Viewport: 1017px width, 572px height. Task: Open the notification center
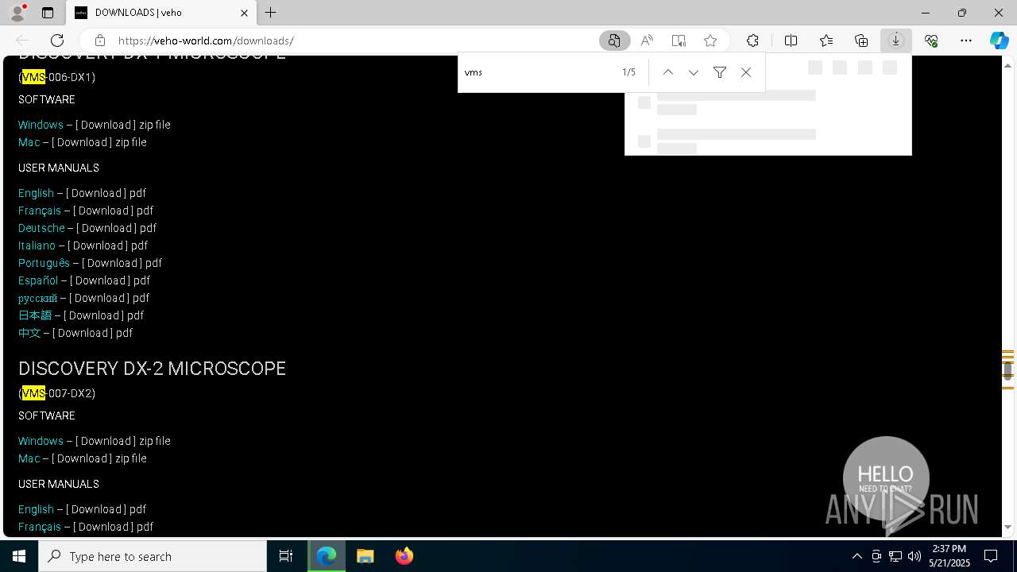pyautogui.click(x=991, y=556)
